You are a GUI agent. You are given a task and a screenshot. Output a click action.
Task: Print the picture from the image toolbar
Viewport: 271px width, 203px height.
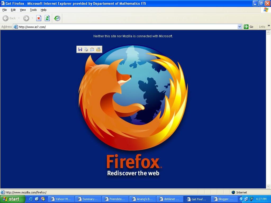click(86, 49)
